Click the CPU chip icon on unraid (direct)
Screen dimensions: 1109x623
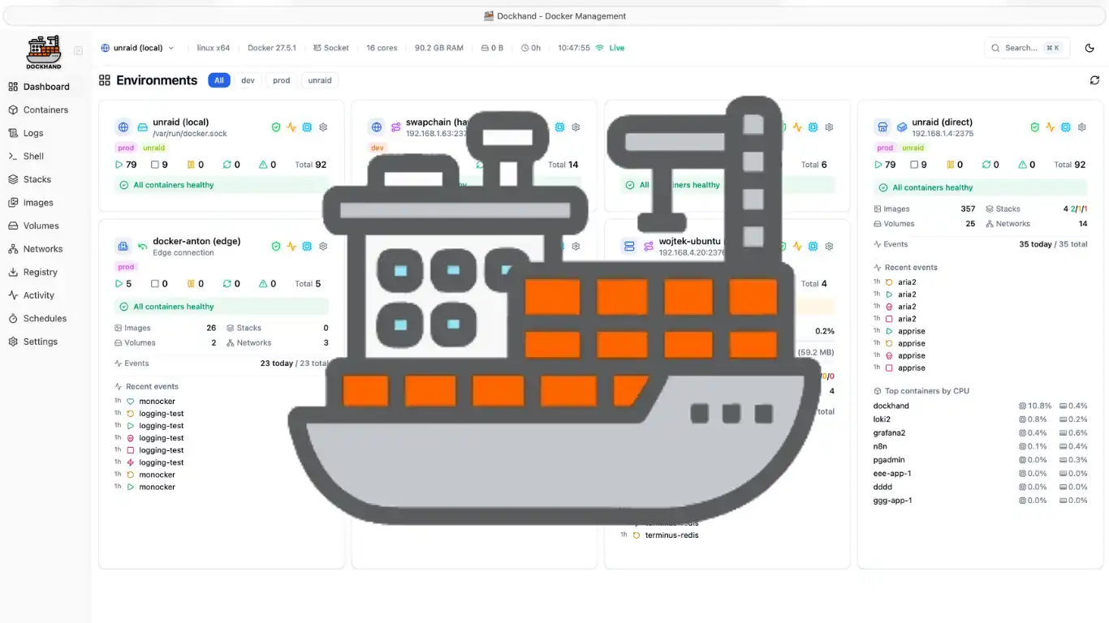[x=1066, y=127]
